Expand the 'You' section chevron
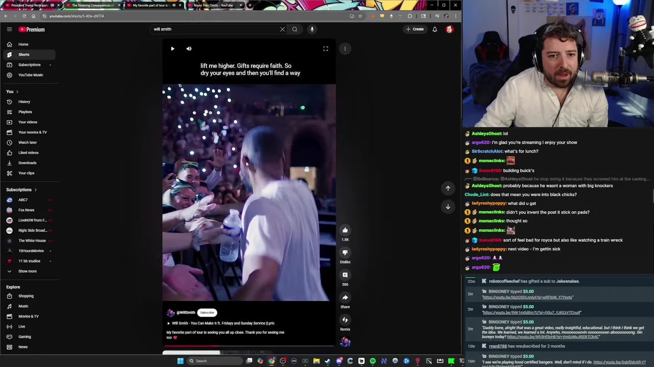The width and height of the screenshot is (654, 367). coord(17,92)
